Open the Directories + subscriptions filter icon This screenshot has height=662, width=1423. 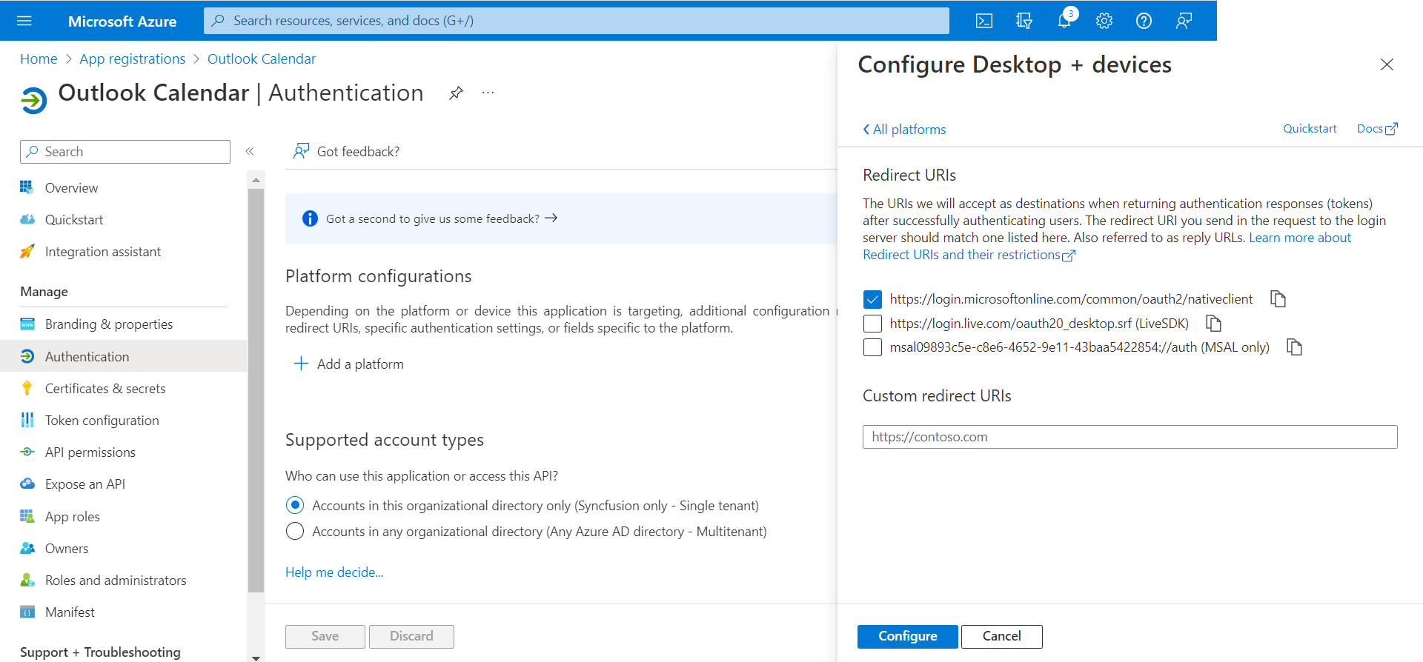1024,21
